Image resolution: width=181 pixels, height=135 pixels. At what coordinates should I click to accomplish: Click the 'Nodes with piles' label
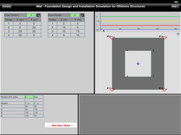coord(9,97)
